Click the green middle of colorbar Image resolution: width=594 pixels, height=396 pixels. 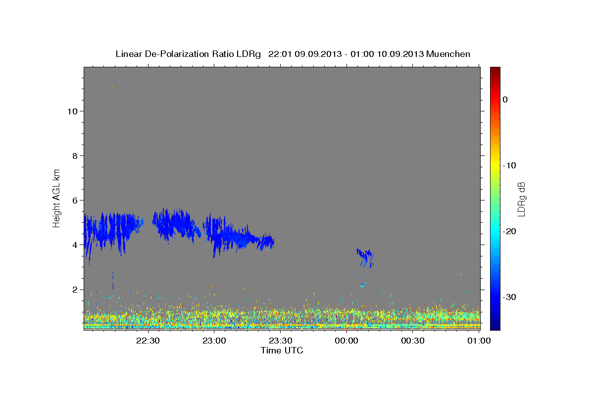495,198
